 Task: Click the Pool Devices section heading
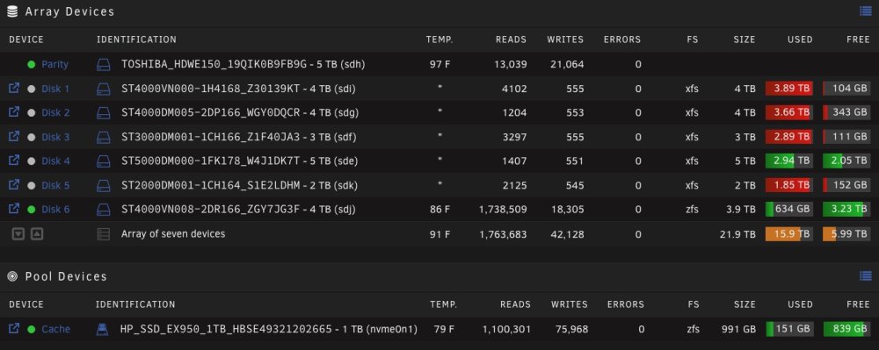pyautogui.click(x=66, y=277)
